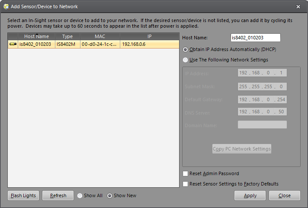This screenshot has width=308, height=208.
Task: Sort device list by Type column
Action: tap(67, 37)
